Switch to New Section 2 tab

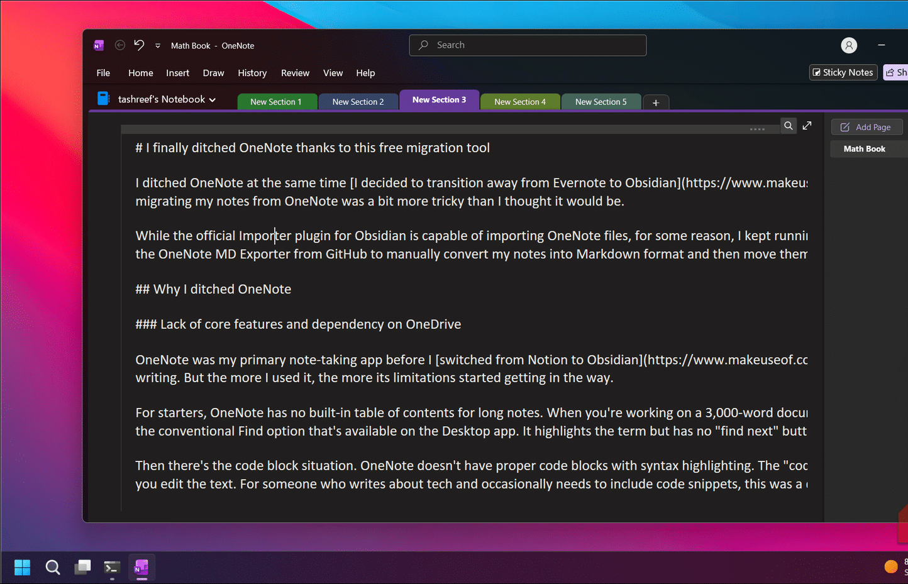click(358, 101)
